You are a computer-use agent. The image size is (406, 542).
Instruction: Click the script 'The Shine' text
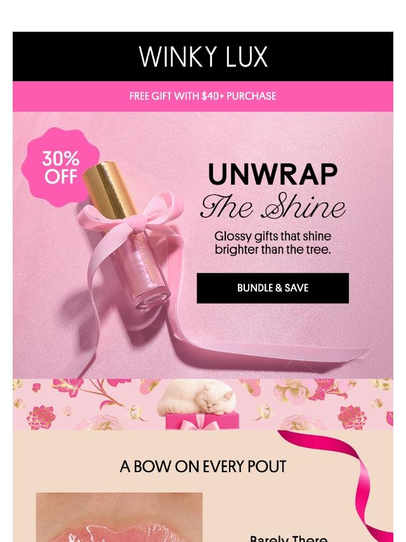tap(273, 207)
